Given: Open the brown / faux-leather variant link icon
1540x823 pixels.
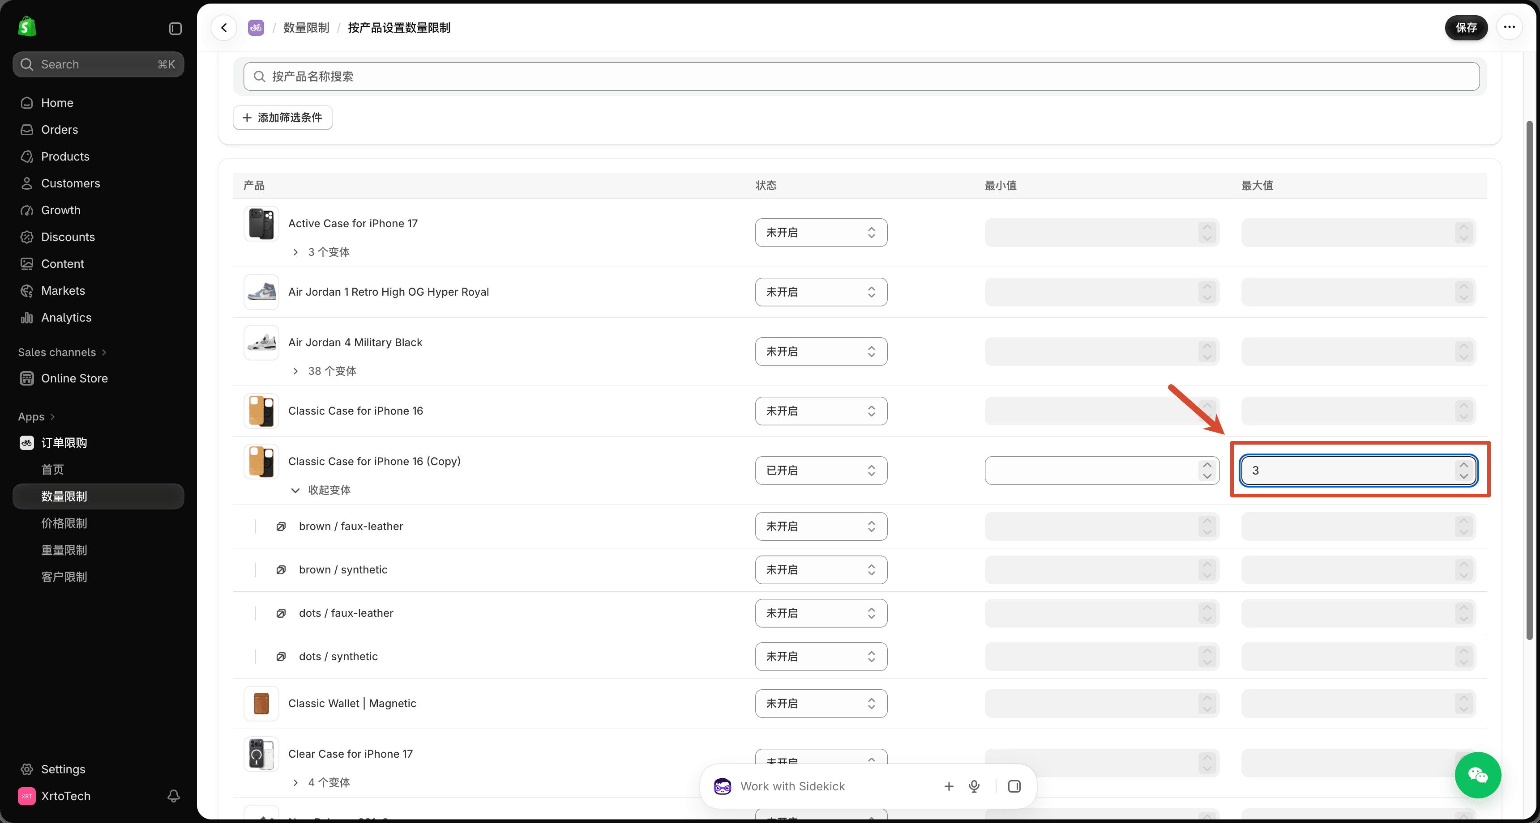Looking at the screenshot, I should pyautogui.click(x=281, y=526).
